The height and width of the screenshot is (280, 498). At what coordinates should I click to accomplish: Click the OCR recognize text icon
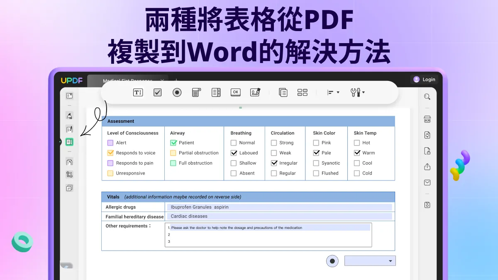427,119
